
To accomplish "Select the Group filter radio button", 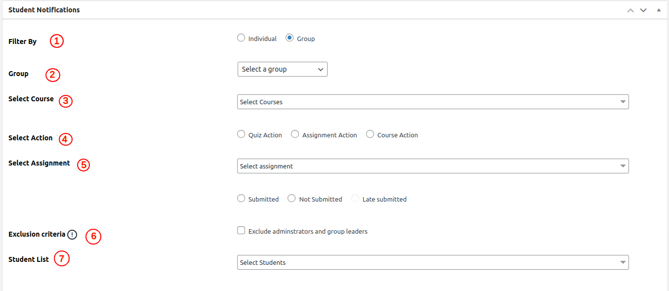I will [x=290, y=38].
